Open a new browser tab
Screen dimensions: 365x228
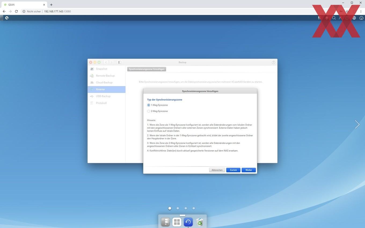coord(51,5)
